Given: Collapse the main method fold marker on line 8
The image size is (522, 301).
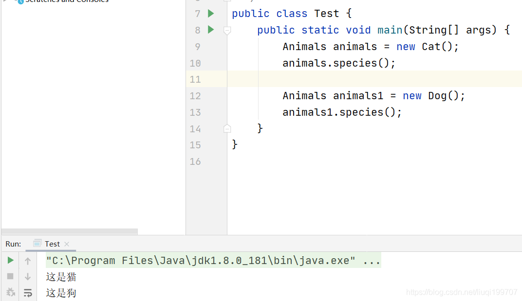Looking at the screenshot, I should point(227,31).
